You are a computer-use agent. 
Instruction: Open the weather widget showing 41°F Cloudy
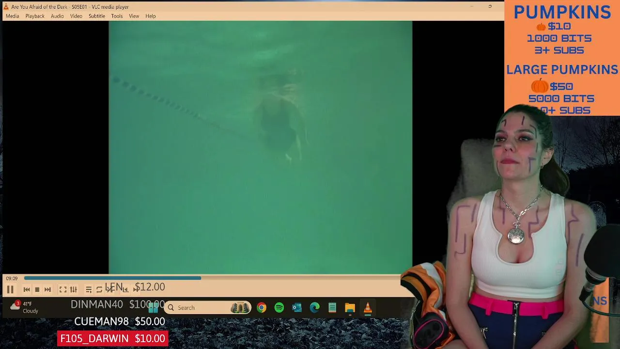coord(24,307)
